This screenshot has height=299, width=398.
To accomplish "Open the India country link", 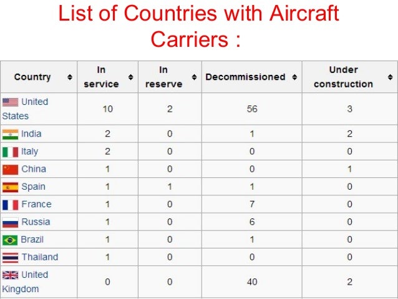I will pos(31,134).
